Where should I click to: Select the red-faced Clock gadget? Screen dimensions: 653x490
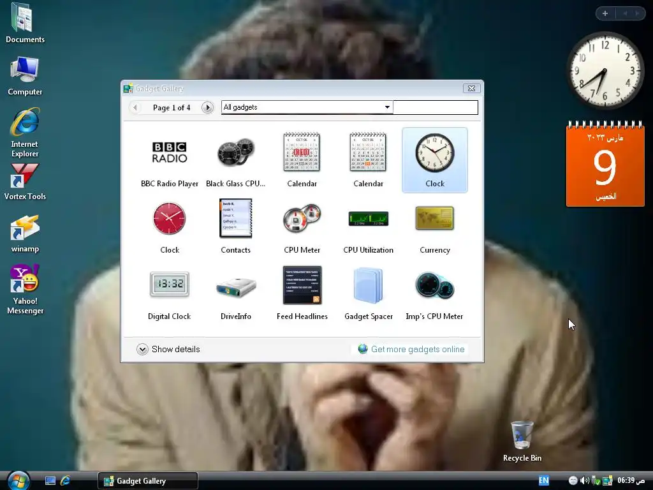170,226
